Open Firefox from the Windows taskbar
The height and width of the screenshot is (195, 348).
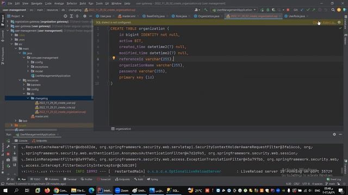(x=47, y=190)
